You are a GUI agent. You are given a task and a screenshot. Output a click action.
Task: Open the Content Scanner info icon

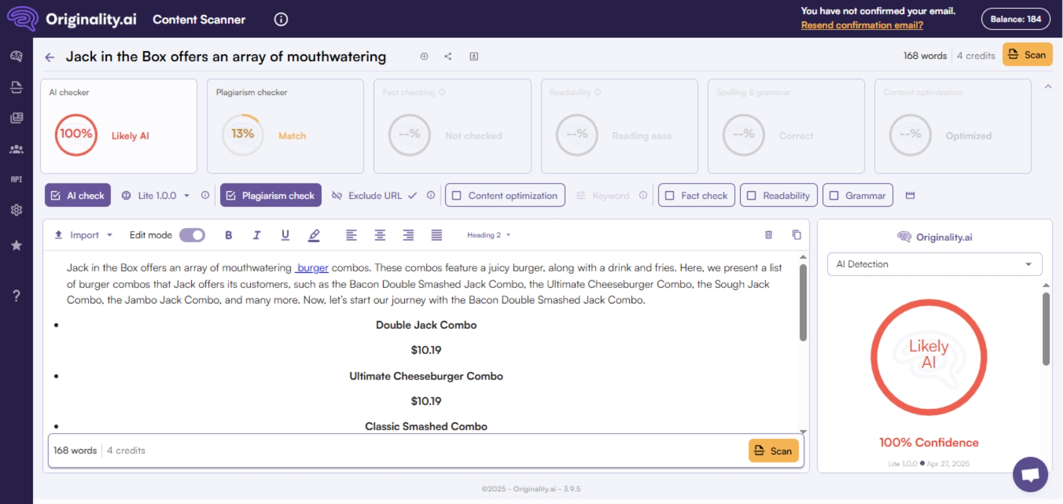[281, 19]
